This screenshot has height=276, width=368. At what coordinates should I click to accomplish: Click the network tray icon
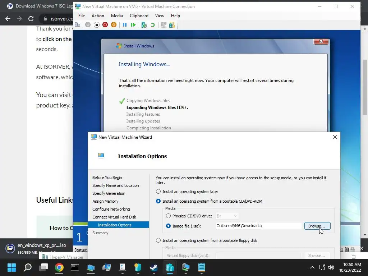point(322,267)
